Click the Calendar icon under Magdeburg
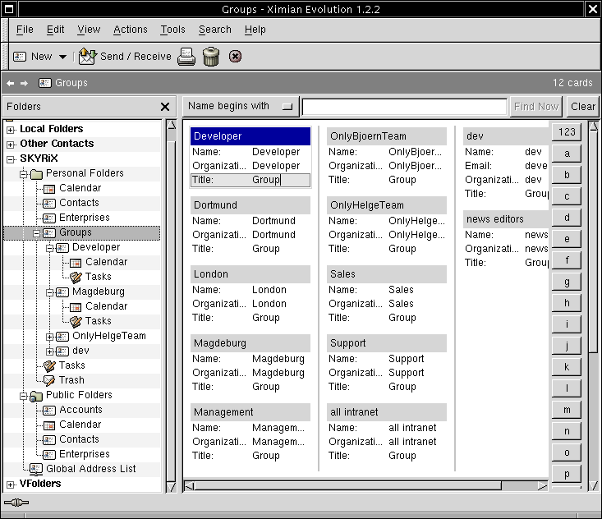 pyautogui.click(x=76, y=306)
